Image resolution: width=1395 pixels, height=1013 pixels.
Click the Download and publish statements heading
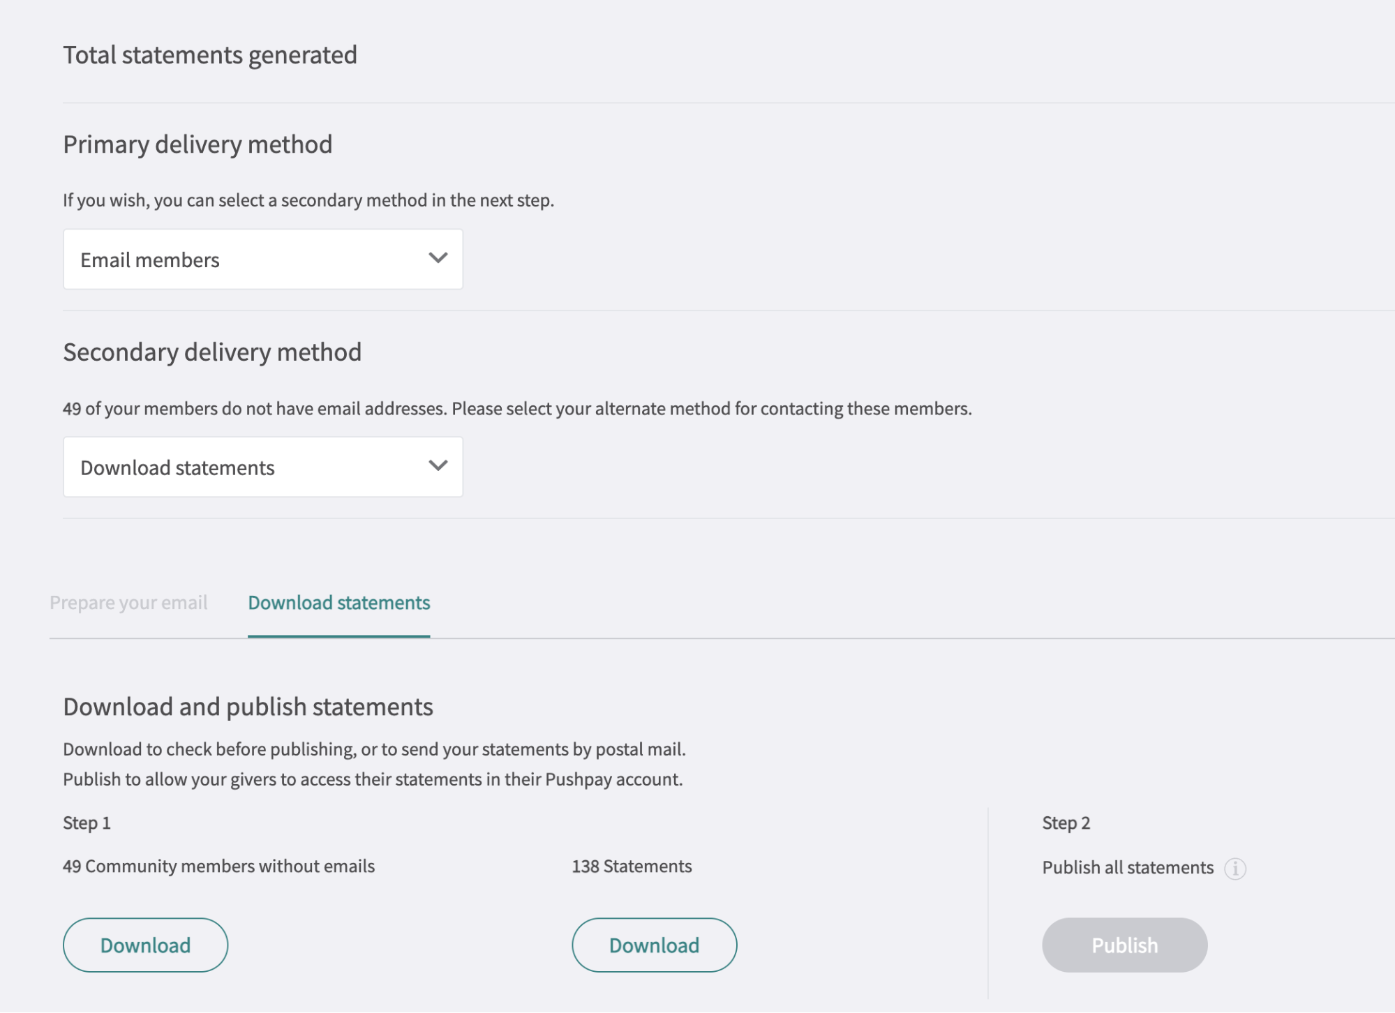(x=248, y=706)
